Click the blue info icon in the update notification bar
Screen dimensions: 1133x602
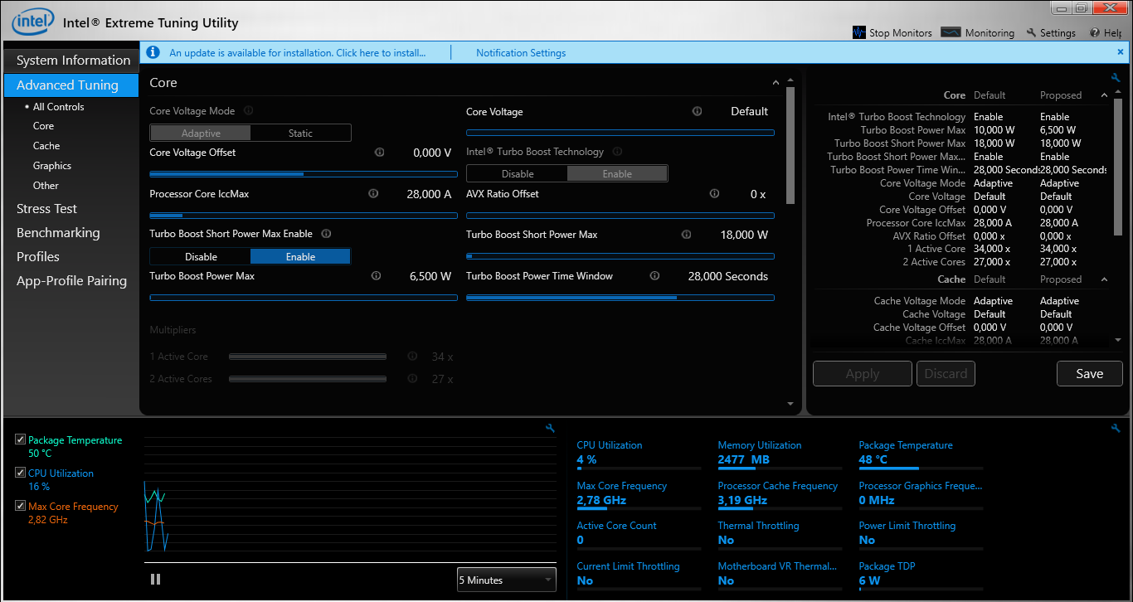click(x=153, y=52)
